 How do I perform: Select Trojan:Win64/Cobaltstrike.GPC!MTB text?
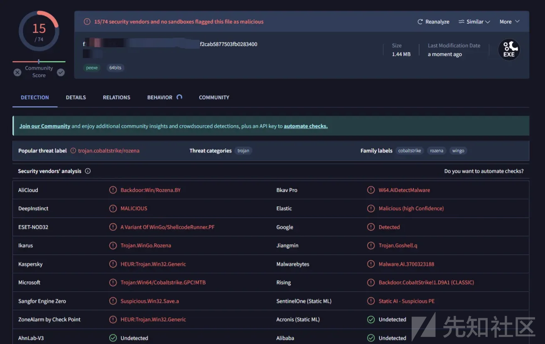[x=163, y=283]
